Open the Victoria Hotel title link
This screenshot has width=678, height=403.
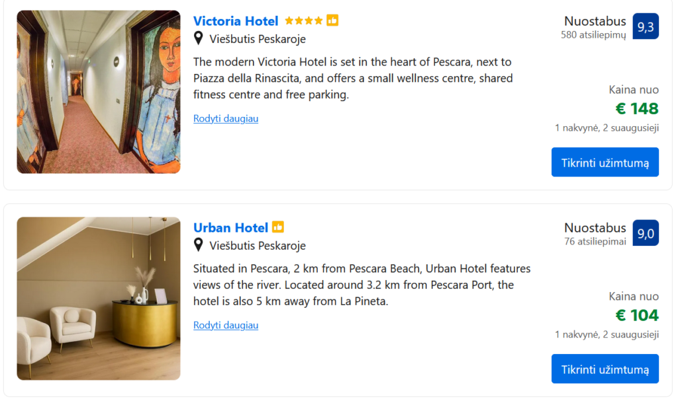click(236, 21)
